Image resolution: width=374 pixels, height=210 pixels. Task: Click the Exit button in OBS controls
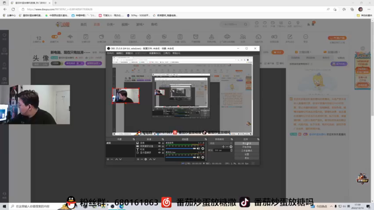point(247,158)
